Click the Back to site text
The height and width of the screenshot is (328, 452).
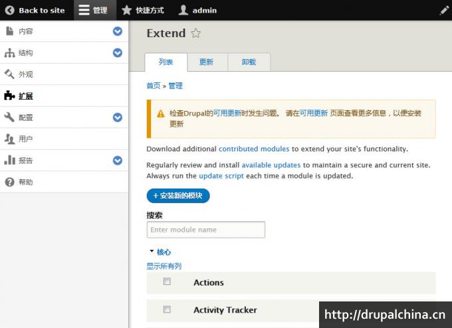tap(42, 11)
